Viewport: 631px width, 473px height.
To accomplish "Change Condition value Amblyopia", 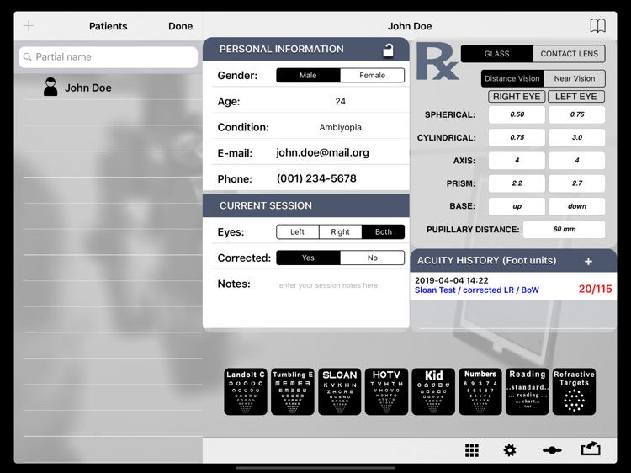I will point(341,127).
